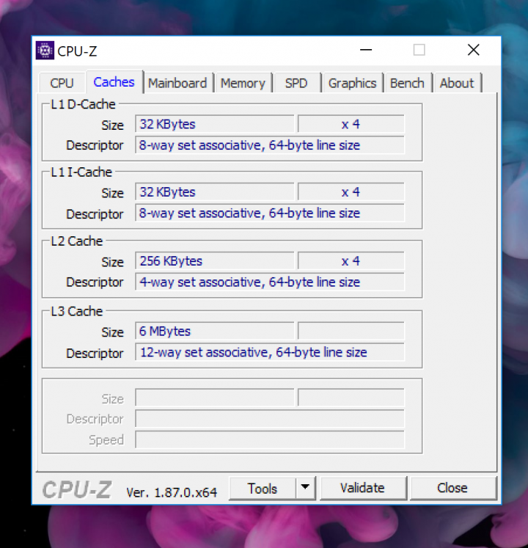Viewport: 528px width, 548px height.
Task: Click the Close button at bottom
Action: click(x=452, y=488)
